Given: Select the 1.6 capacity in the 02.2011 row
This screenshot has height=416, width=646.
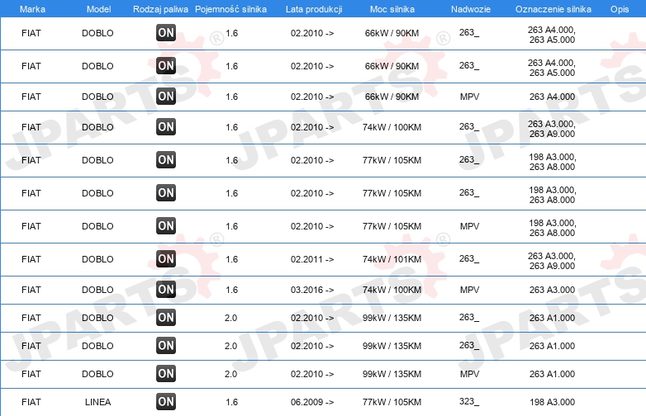Looking at the screenshot, I should point(231,259).
